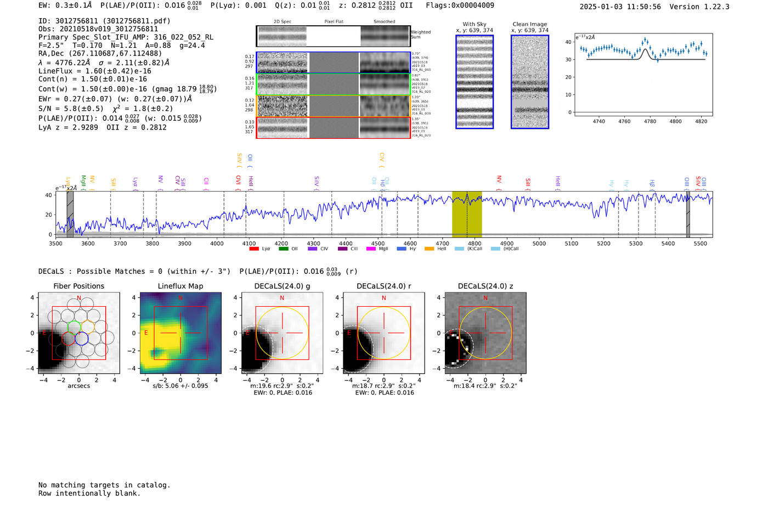Image resolution: width=768 pixels, height=523 pixels.
Task: Open the Weighted Sum 2D spectrum strip
Action: coord(334,36)
